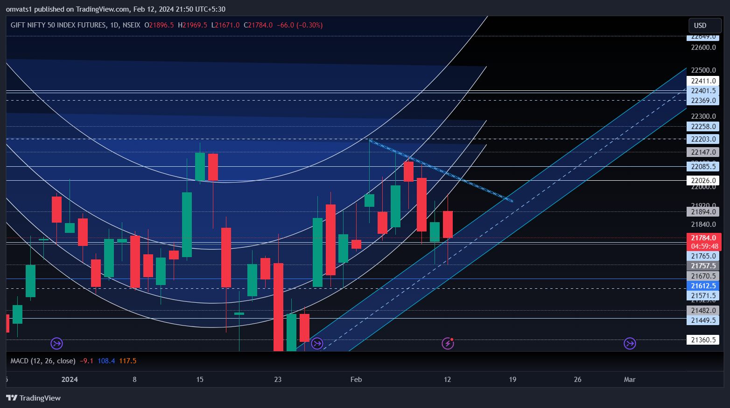
Task: Click the price label 21765.0
Action: [x=703, y=256]
